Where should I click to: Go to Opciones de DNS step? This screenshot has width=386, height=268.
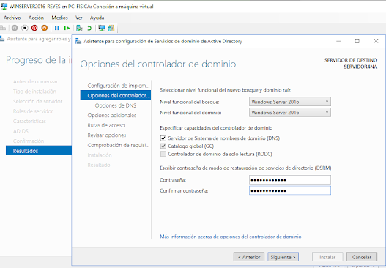tap(116, 105)
